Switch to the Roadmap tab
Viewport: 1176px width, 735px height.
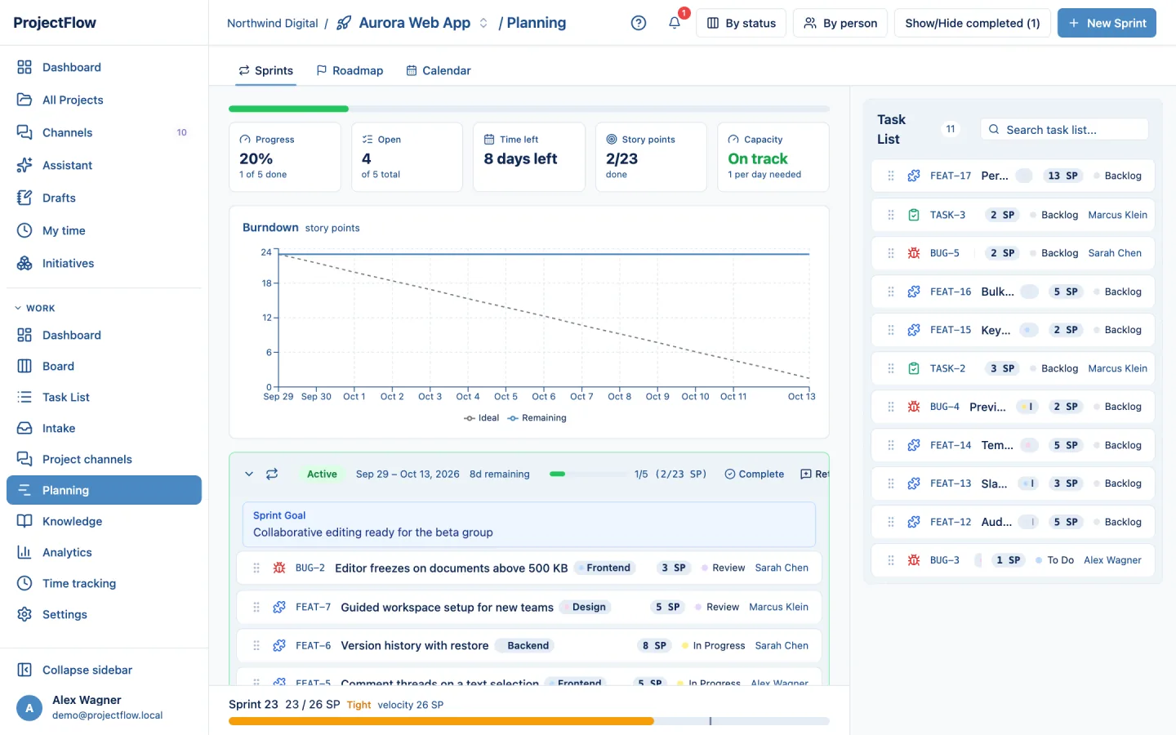350,70
